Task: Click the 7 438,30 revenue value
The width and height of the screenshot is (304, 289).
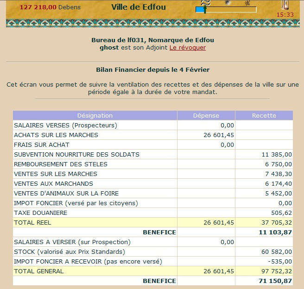Action: click(279, 174)
